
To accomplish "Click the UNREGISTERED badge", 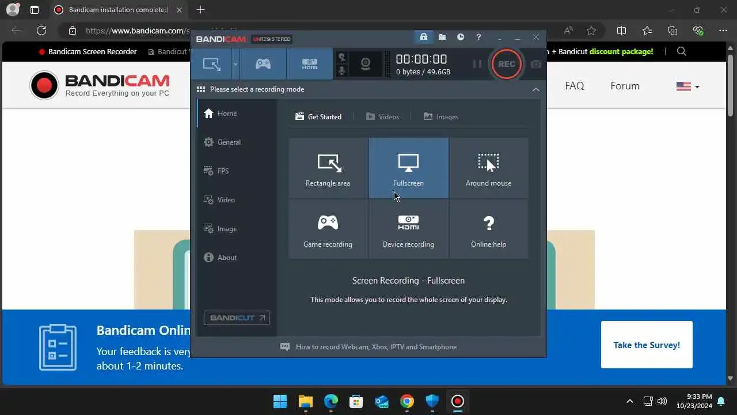I will [x=272, y=39].
